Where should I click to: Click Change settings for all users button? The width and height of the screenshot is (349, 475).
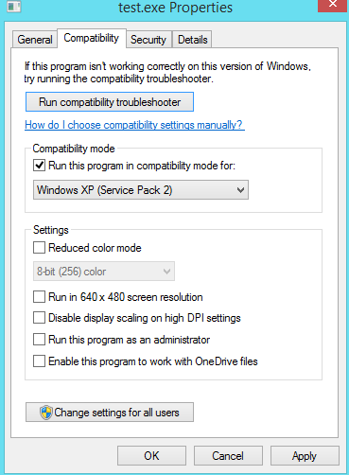110,413
